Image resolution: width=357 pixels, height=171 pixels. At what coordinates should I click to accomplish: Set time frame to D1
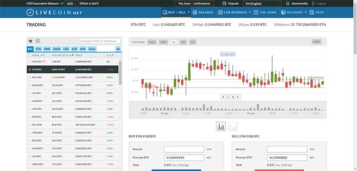193,42
